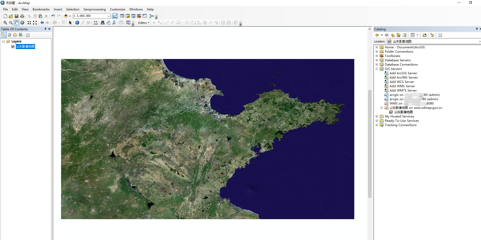Select the Identify tool
Viewport: 481px width, 240px height.
pos(77,23)
